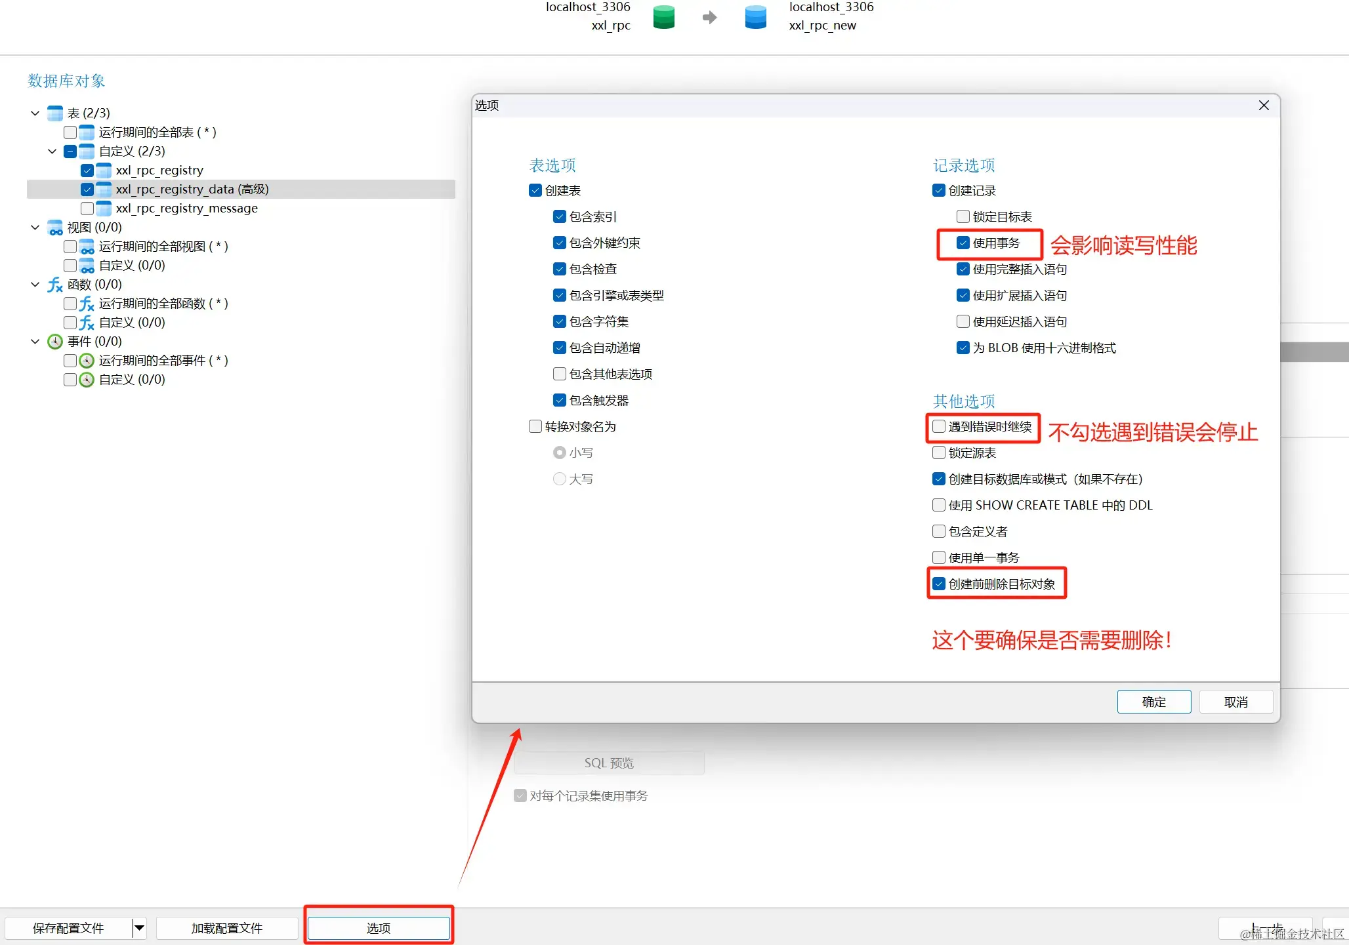Select xxl_rpc_registry_data (高级) tree item
The width and height of the screenshot is (1349, 945).
[192, 190]
